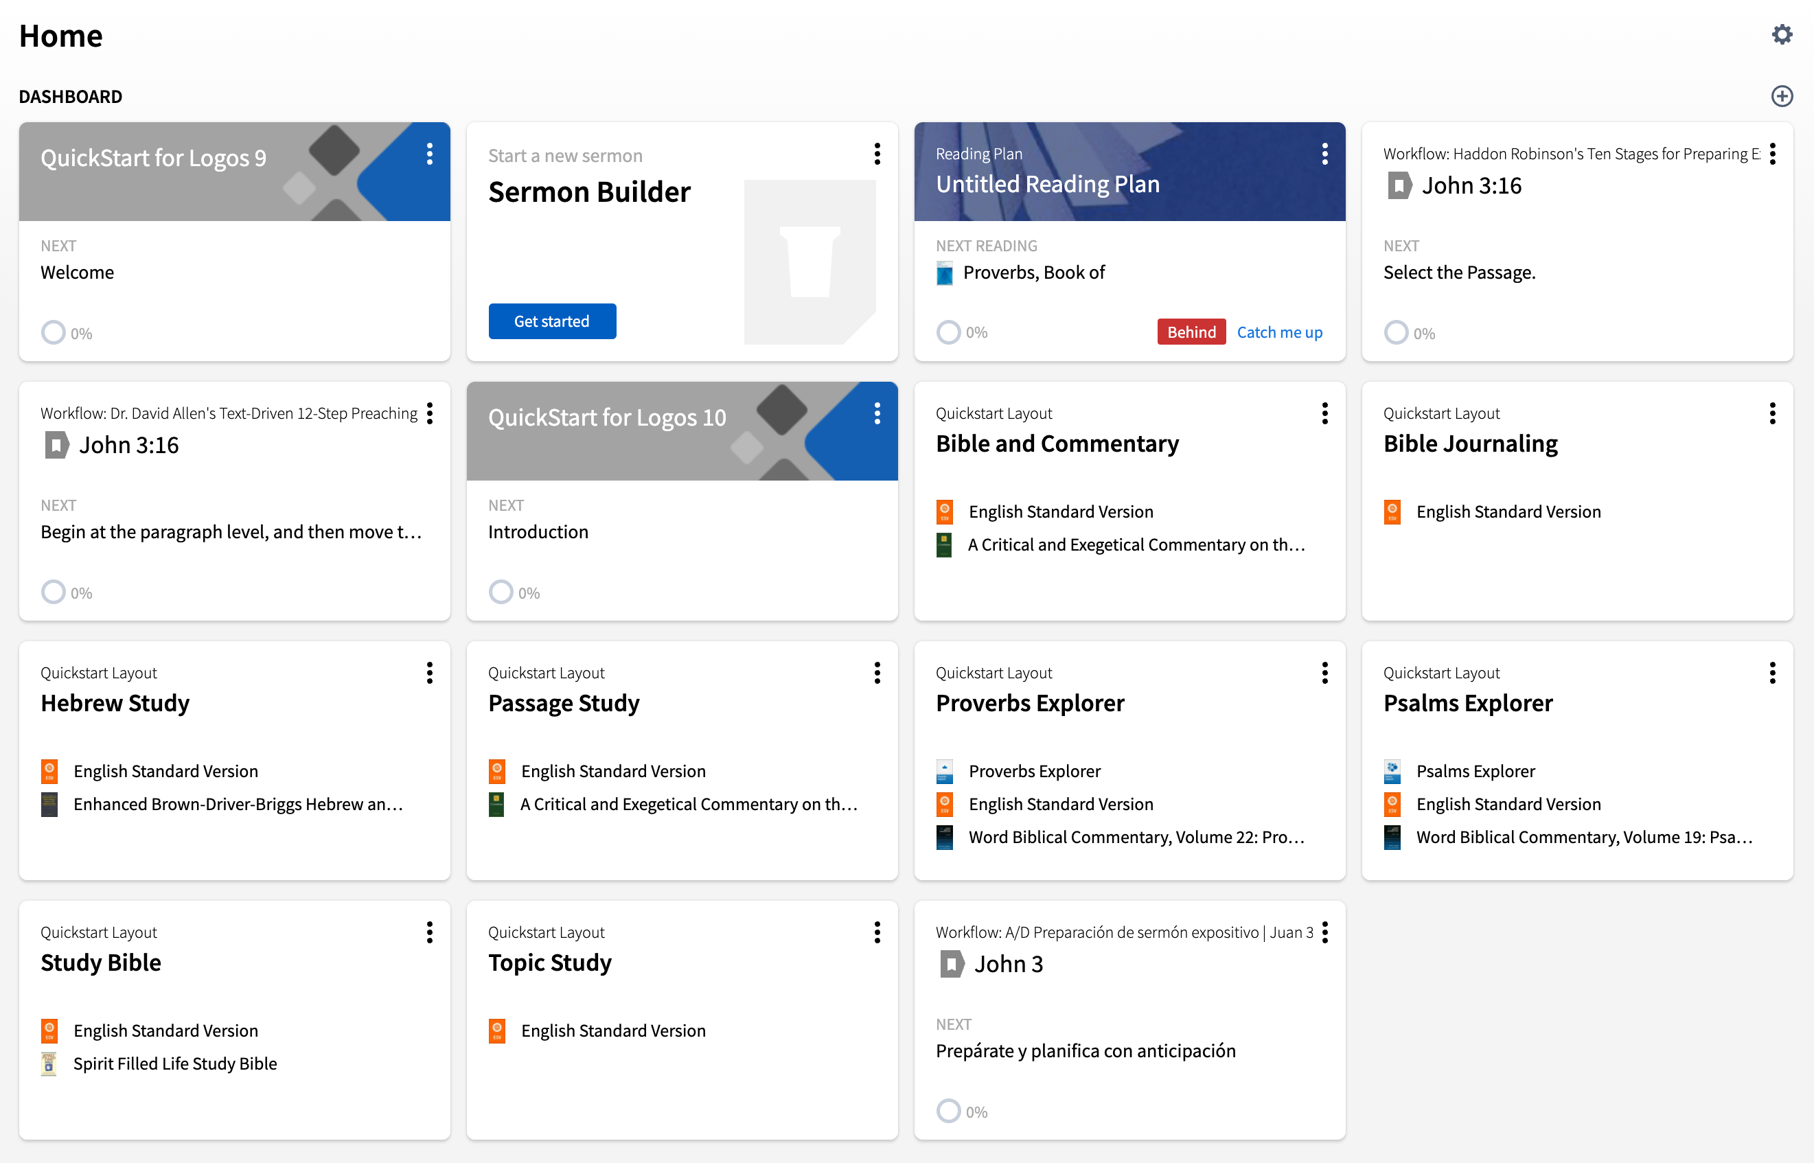Open the Psalms Explorer card's three-dot menu
The height and width of the screenshot is (1163, 1814).
pos(1773,673)
